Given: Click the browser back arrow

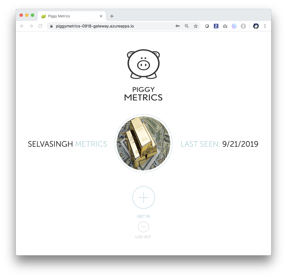Looking at the screenshot, I should (x=22, y=26).
